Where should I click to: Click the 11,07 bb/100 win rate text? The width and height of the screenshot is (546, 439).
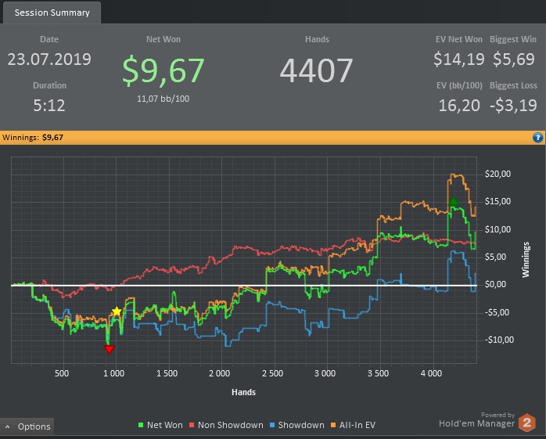point(163,99)
